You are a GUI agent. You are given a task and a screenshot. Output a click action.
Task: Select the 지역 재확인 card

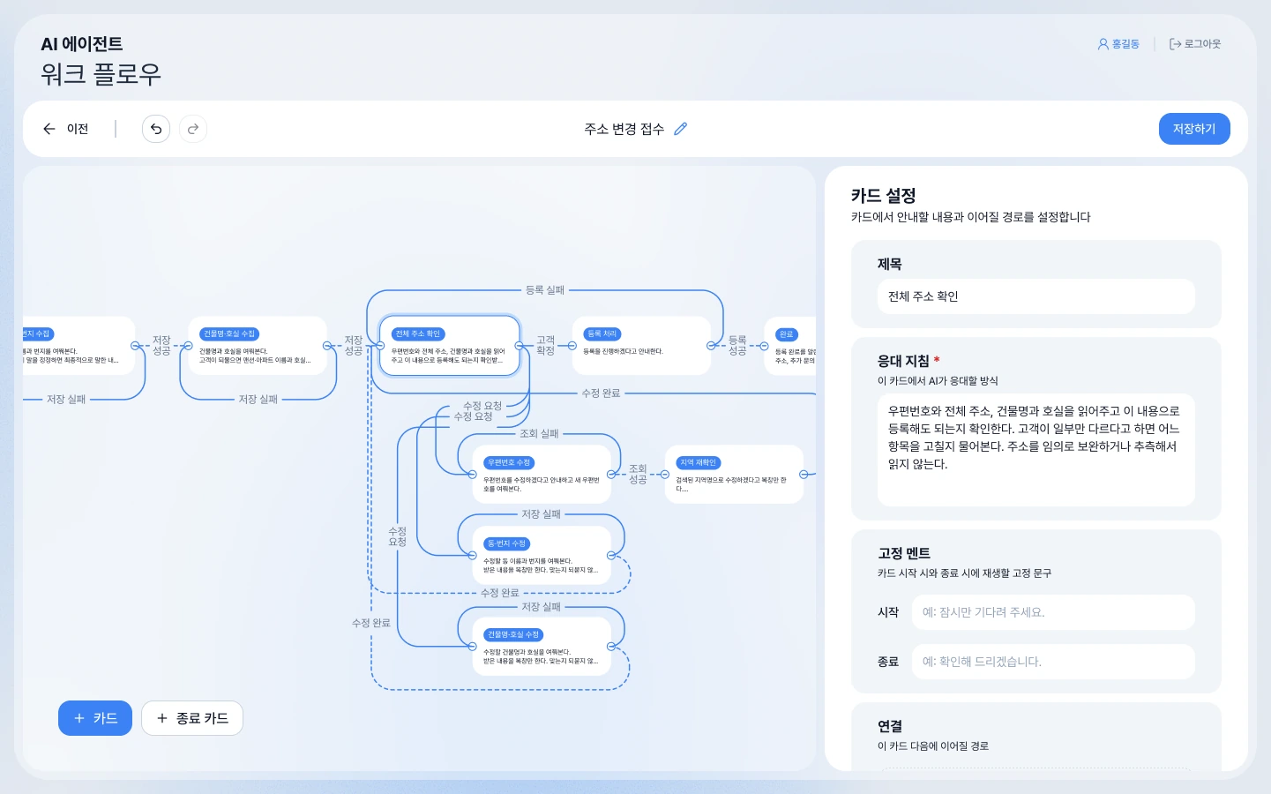pyautogui.click(x=734, y=475)
